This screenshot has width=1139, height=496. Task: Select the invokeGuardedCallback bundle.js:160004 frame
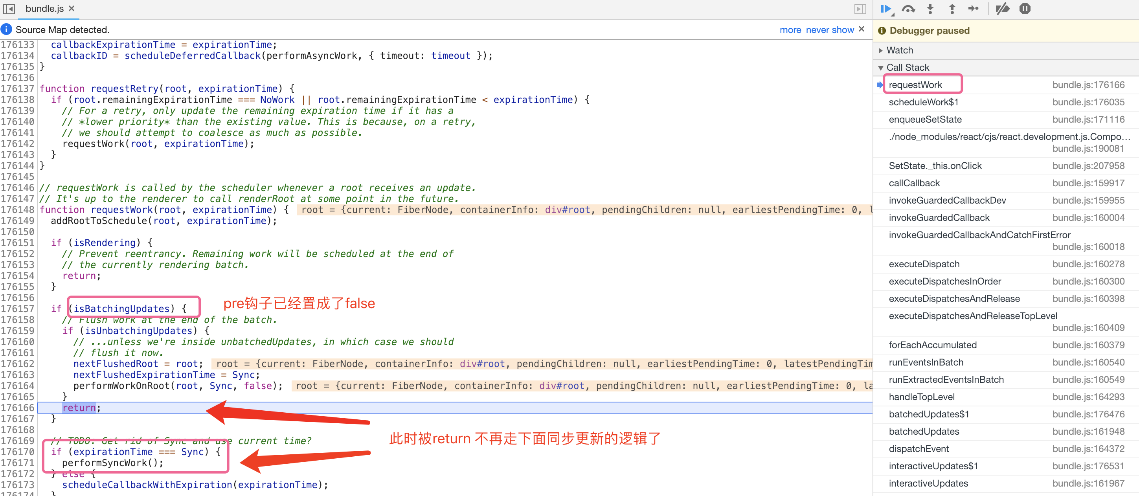(1006, 217)
